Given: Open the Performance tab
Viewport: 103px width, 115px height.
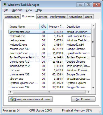Looking at the screenshot, I should pyautogui.click(x=58, y=17).
